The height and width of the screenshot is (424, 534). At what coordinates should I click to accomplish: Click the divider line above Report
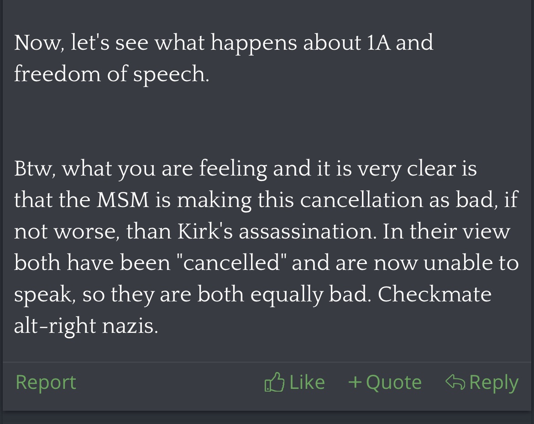267,363
